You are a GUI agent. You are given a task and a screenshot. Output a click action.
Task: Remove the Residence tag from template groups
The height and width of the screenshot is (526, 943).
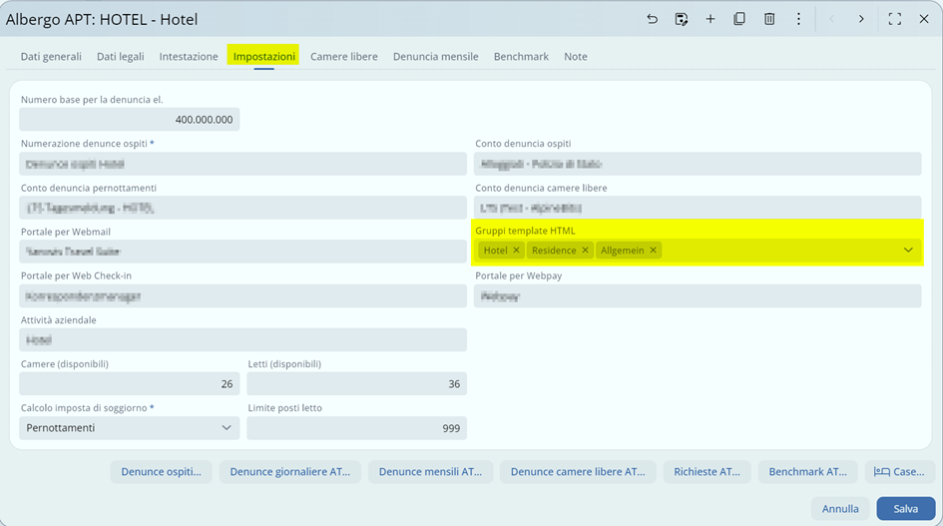coord(586,251)
